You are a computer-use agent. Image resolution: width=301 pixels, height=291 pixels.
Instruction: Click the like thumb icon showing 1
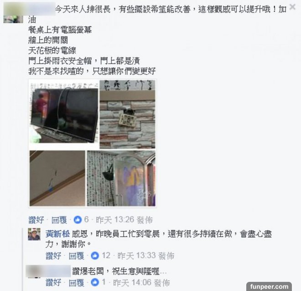click(95, 282)
